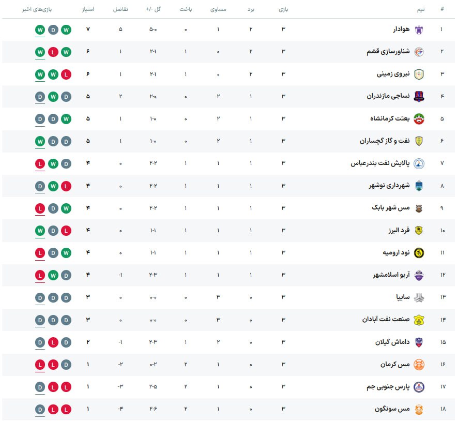The width and height of the screenshot is (457, 421).
Task: Click the Havadar team logo icon
Action: point(419,29)
